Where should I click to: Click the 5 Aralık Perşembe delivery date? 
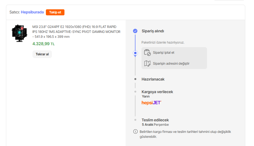(155, 125)
